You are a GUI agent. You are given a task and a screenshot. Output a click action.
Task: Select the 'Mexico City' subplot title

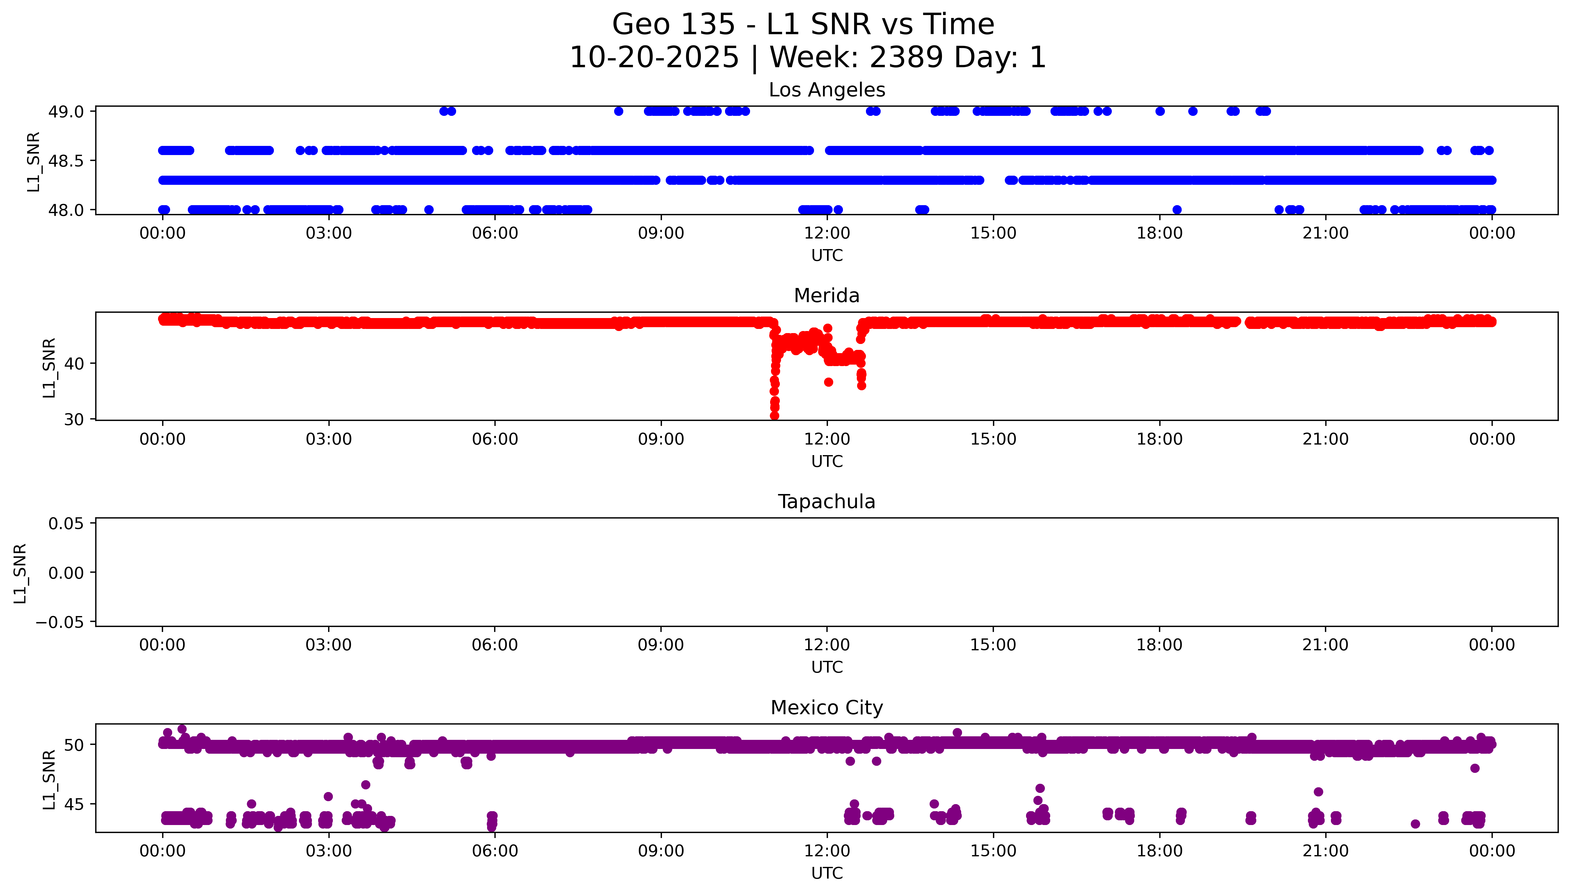[826, 708]
